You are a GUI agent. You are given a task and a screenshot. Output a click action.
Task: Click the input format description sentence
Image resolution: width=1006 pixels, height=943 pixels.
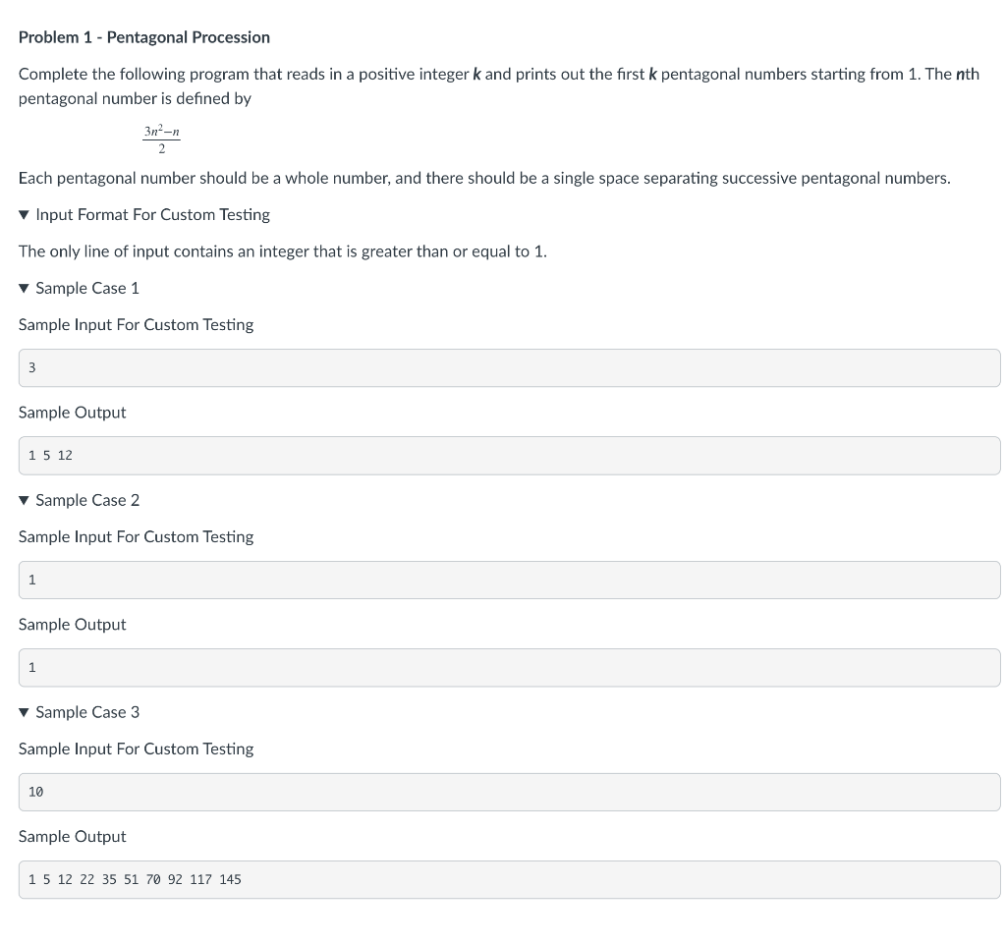283,251
